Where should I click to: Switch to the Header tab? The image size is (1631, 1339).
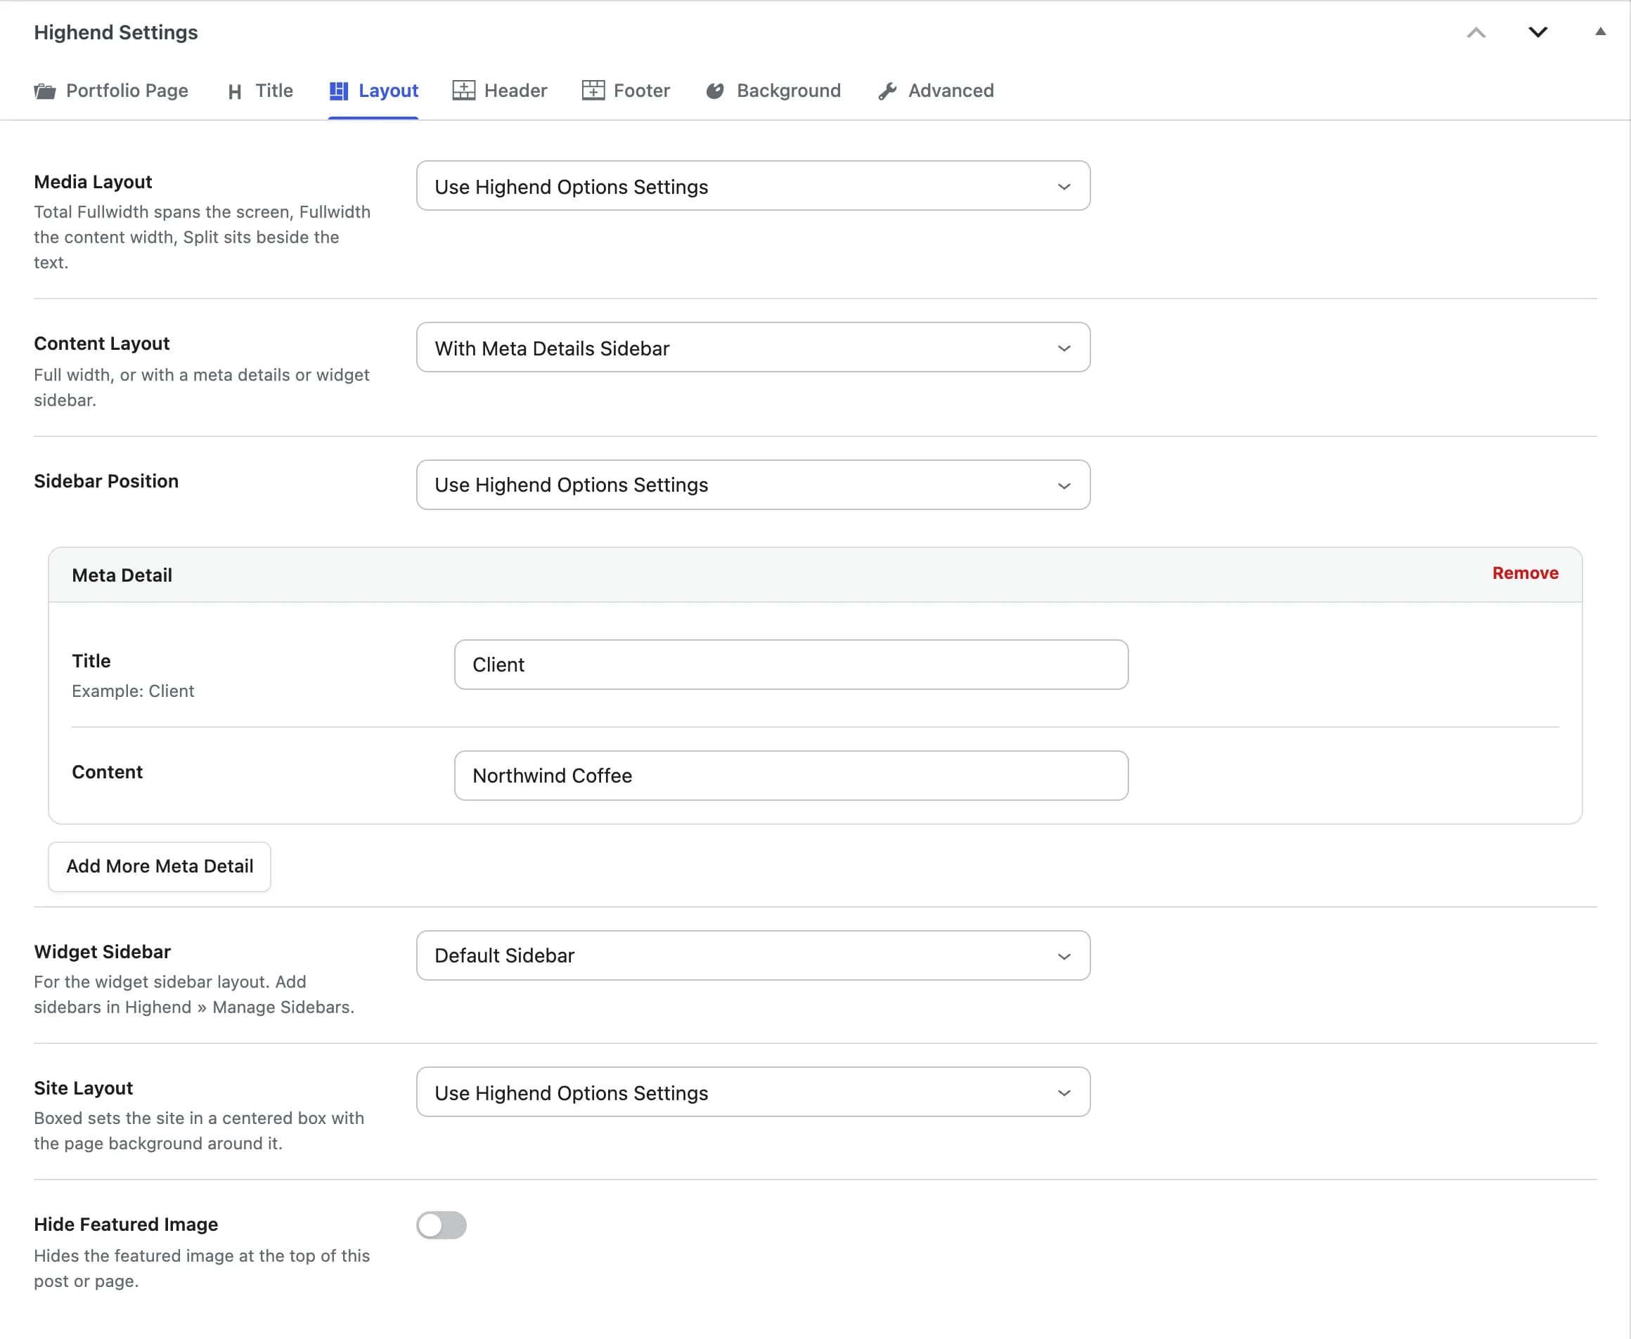point(500,91)
